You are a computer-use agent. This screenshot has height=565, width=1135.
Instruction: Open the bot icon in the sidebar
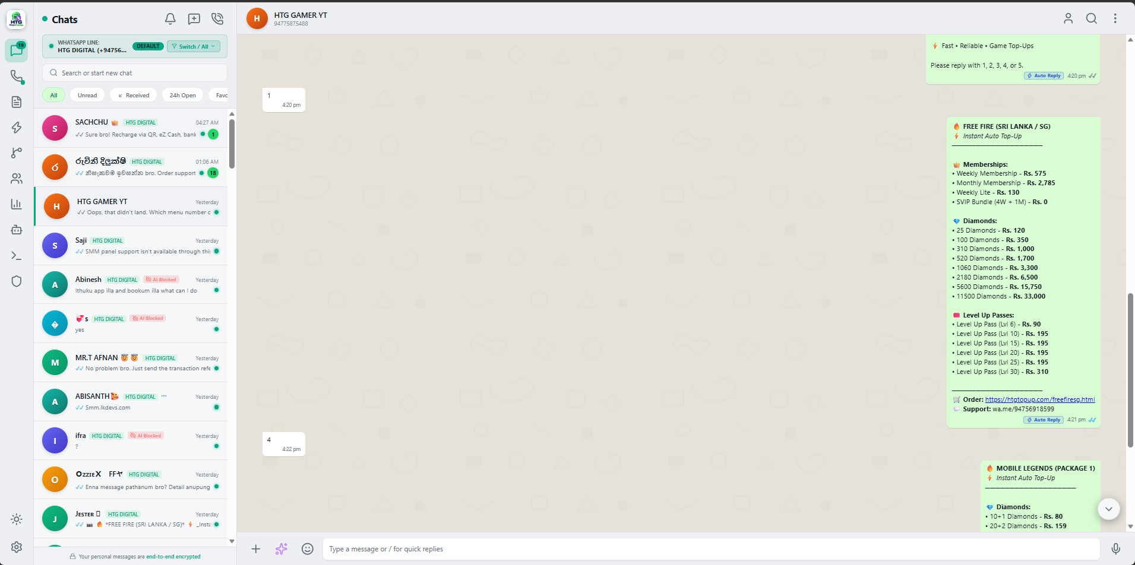point(17,230)
